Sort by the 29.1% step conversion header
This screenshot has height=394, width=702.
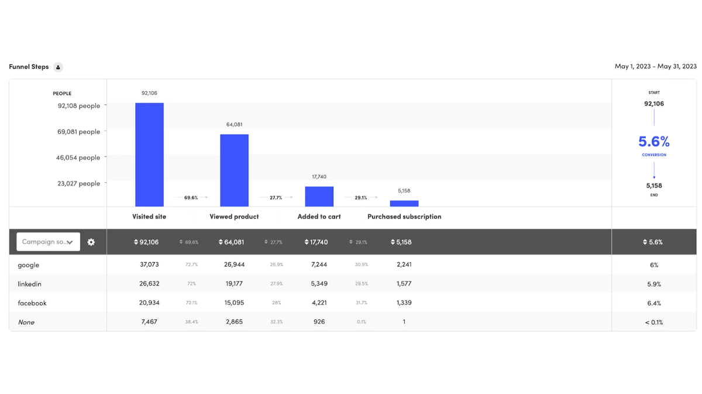(x=359, y=242)
